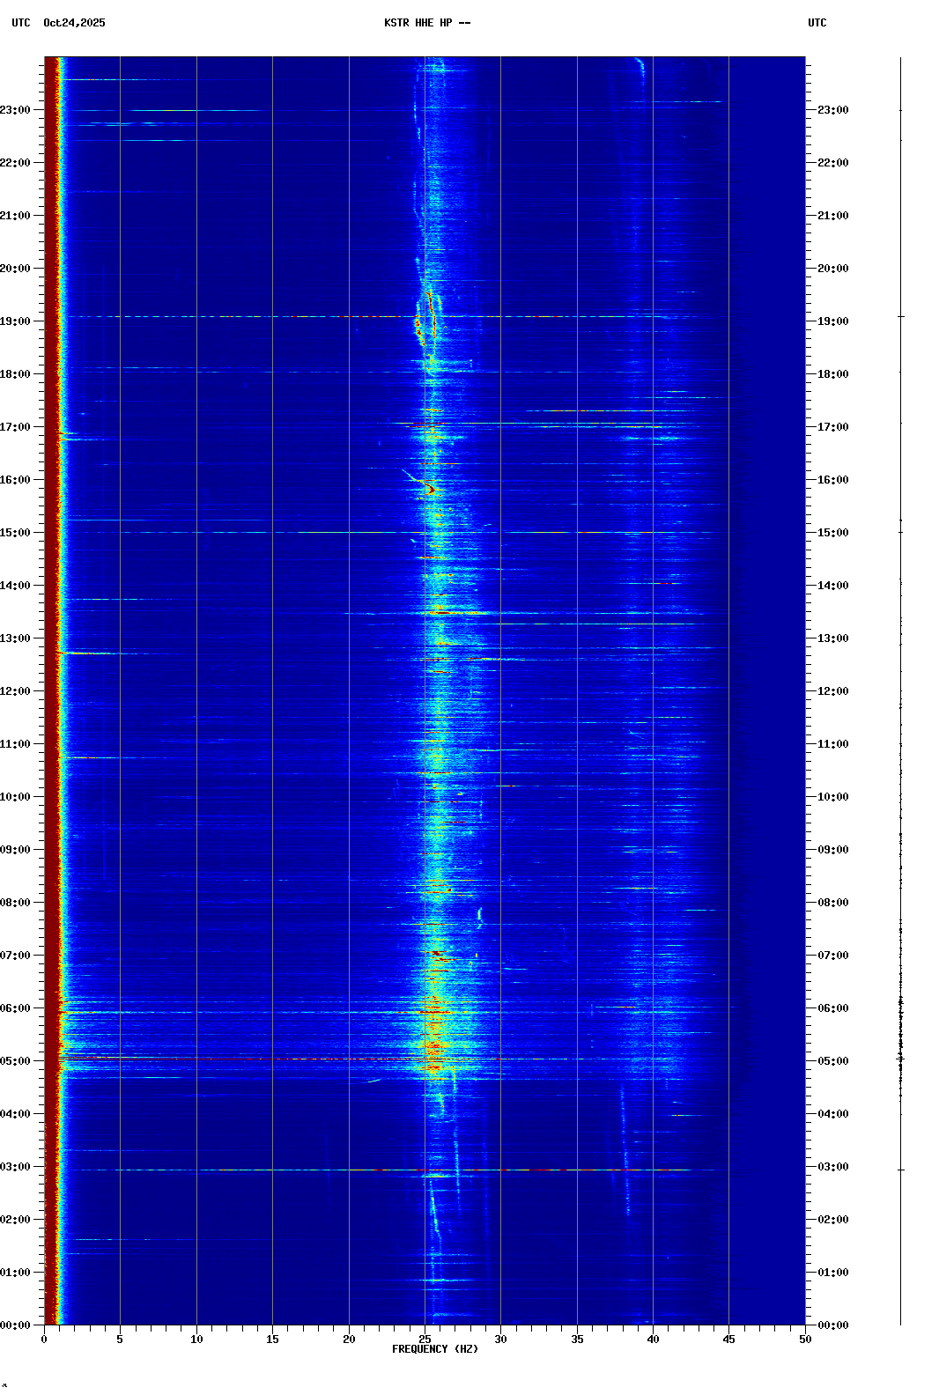939x1395 pixels.
Task: Click the KSTR HHE HP title text
Action: [x=427, y=23]
